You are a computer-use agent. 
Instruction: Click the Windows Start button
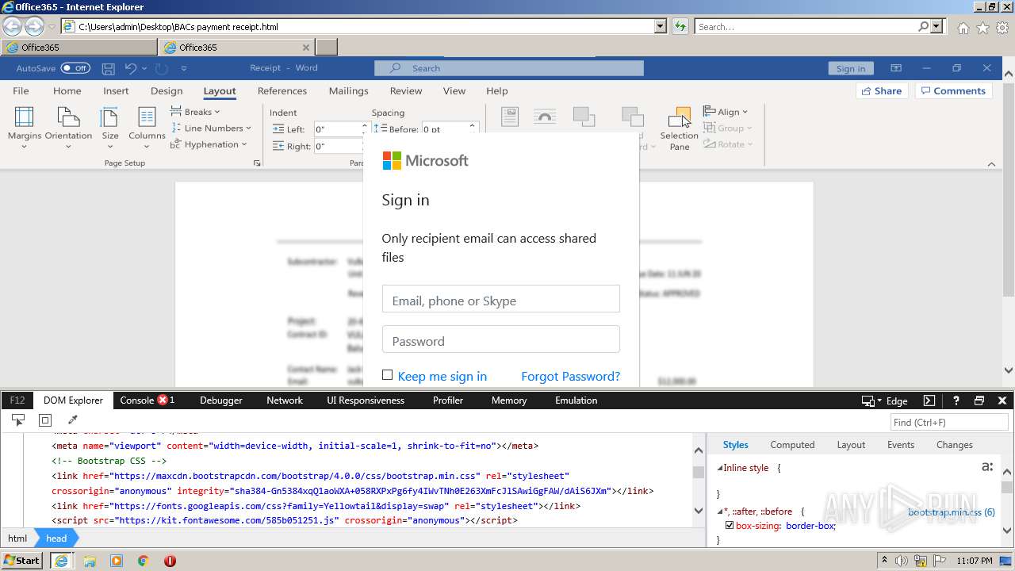point(22,561)
